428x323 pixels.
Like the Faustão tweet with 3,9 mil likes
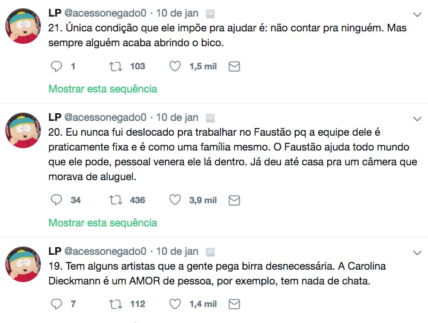[175, 200]
